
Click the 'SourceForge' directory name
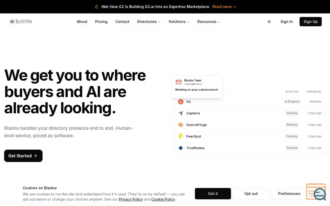pos(196,125)
